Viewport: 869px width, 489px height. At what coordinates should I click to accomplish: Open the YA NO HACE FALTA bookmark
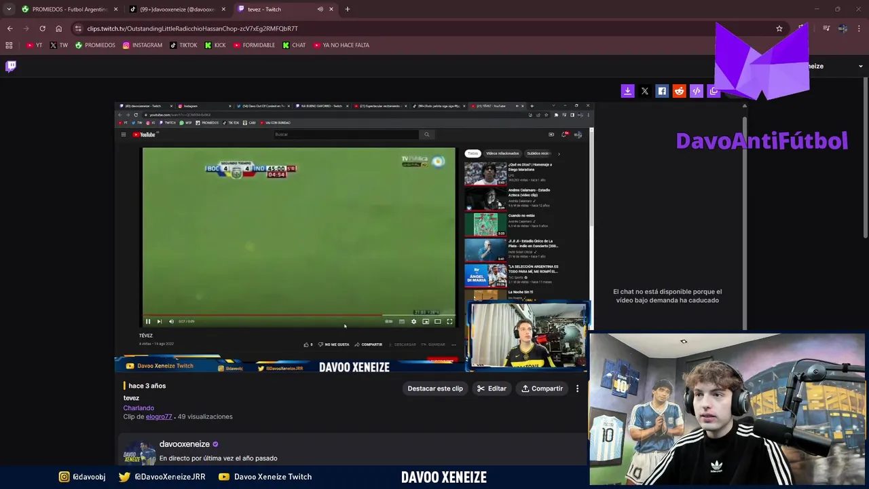tap(341, 46)
